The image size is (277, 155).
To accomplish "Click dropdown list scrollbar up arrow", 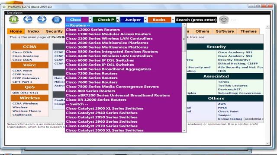I will [184, 25].
